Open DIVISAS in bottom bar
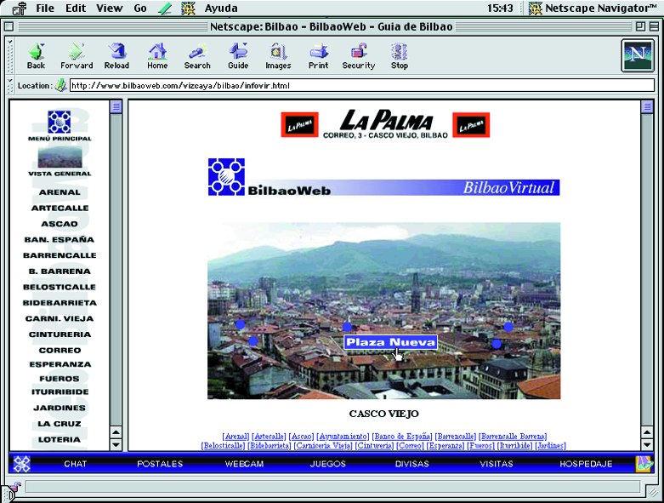The width and height of the screenshot is (664, 503). [412, 464]
